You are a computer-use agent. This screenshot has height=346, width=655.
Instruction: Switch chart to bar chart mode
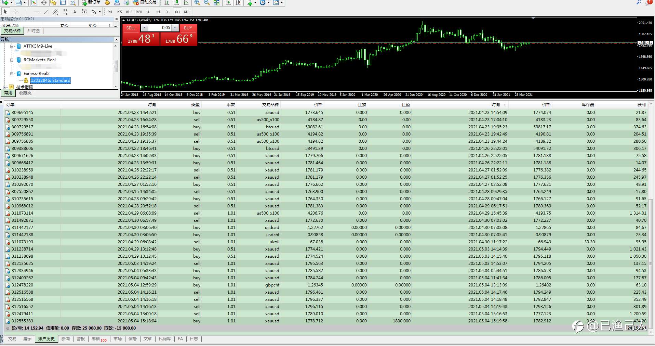pos(167,3)
